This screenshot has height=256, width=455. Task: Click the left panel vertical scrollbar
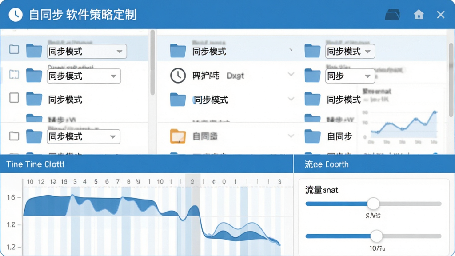(153, 63)
